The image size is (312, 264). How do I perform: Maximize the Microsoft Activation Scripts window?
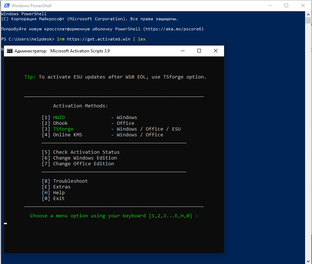pos(199,51)
